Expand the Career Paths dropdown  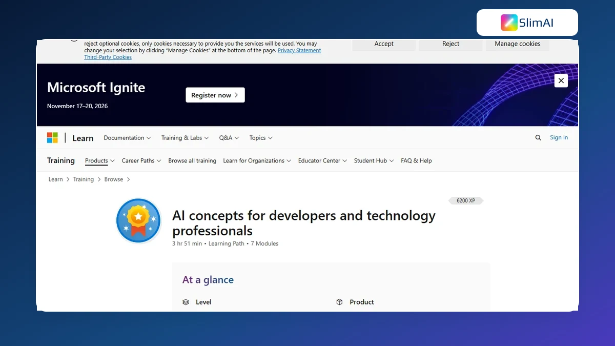click(141, 161)
